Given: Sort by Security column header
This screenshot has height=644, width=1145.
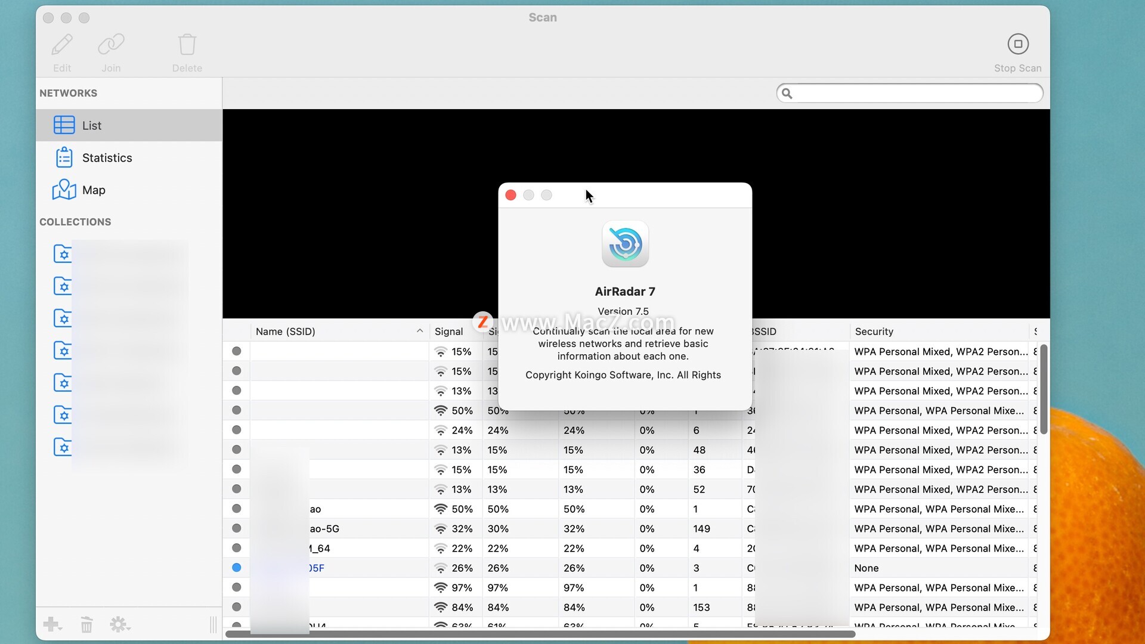Looking at the screenshot, I should 939,332.
